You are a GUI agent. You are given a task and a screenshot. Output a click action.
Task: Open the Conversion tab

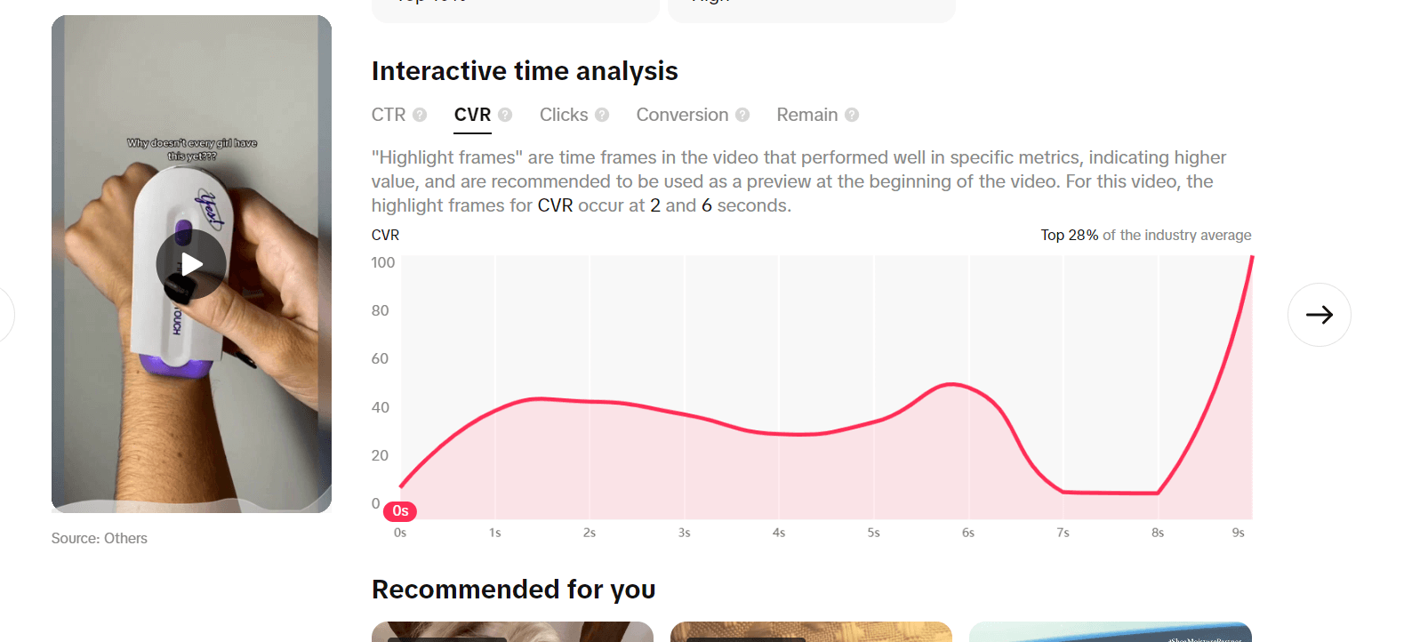pyautogui.click(x=682, y=115)
